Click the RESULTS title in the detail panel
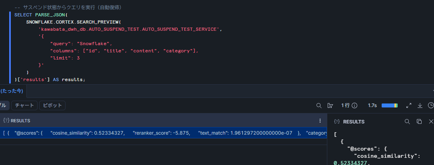Image resolution: width=434 pixels, height=165 pixels. [354, 121]
